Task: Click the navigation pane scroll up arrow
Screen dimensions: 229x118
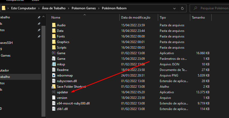Action: click(x=44, y=17)
